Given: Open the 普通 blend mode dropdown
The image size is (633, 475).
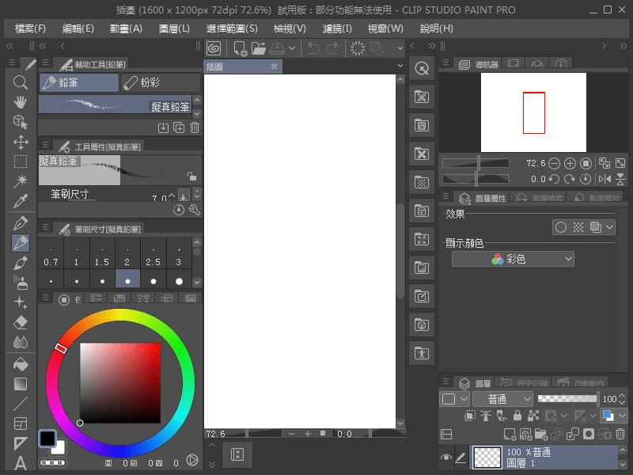Looking at the screenshot, I should [503, 398].
